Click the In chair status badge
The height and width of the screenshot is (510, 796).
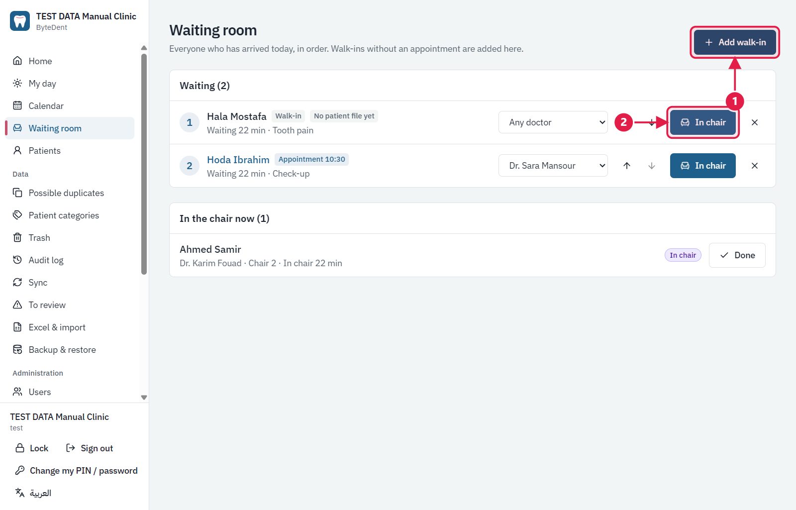pos(683,255)
